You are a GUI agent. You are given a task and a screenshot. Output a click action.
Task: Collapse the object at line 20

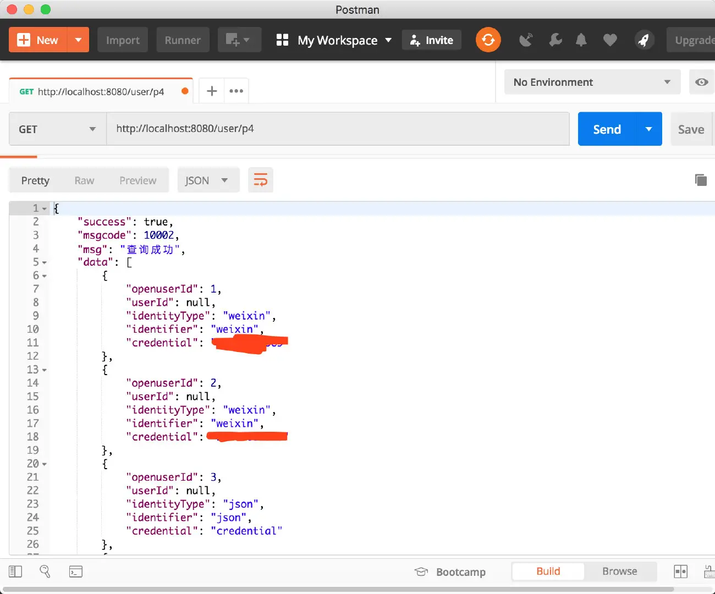click(45, 464)
